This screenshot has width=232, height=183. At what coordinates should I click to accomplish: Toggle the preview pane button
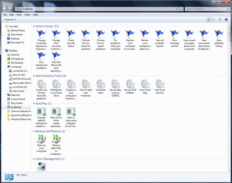tap(219, 19)
